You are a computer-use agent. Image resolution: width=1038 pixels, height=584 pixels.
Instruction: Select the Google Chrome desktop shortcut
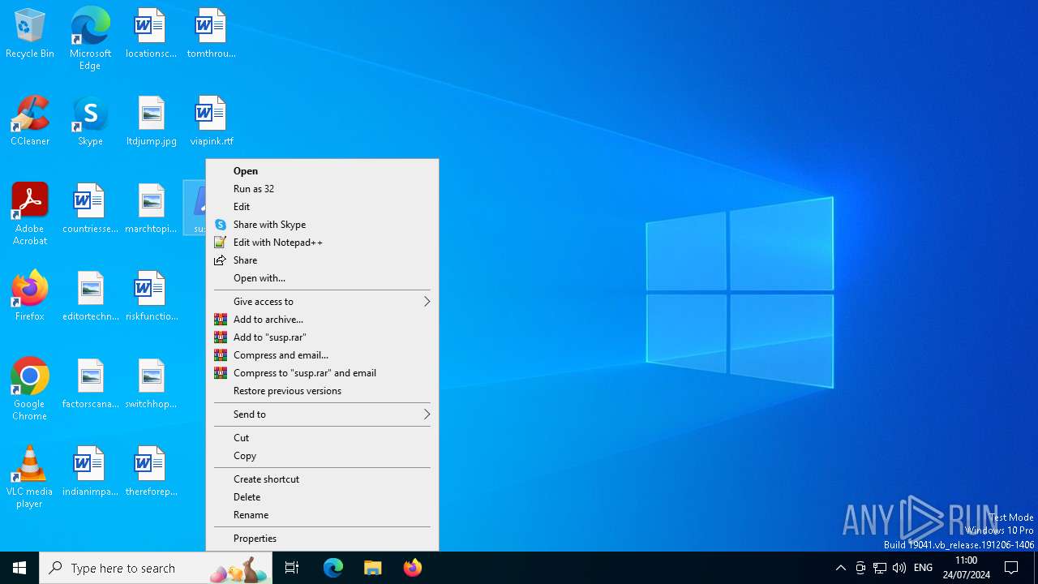[x=30, y=389]
